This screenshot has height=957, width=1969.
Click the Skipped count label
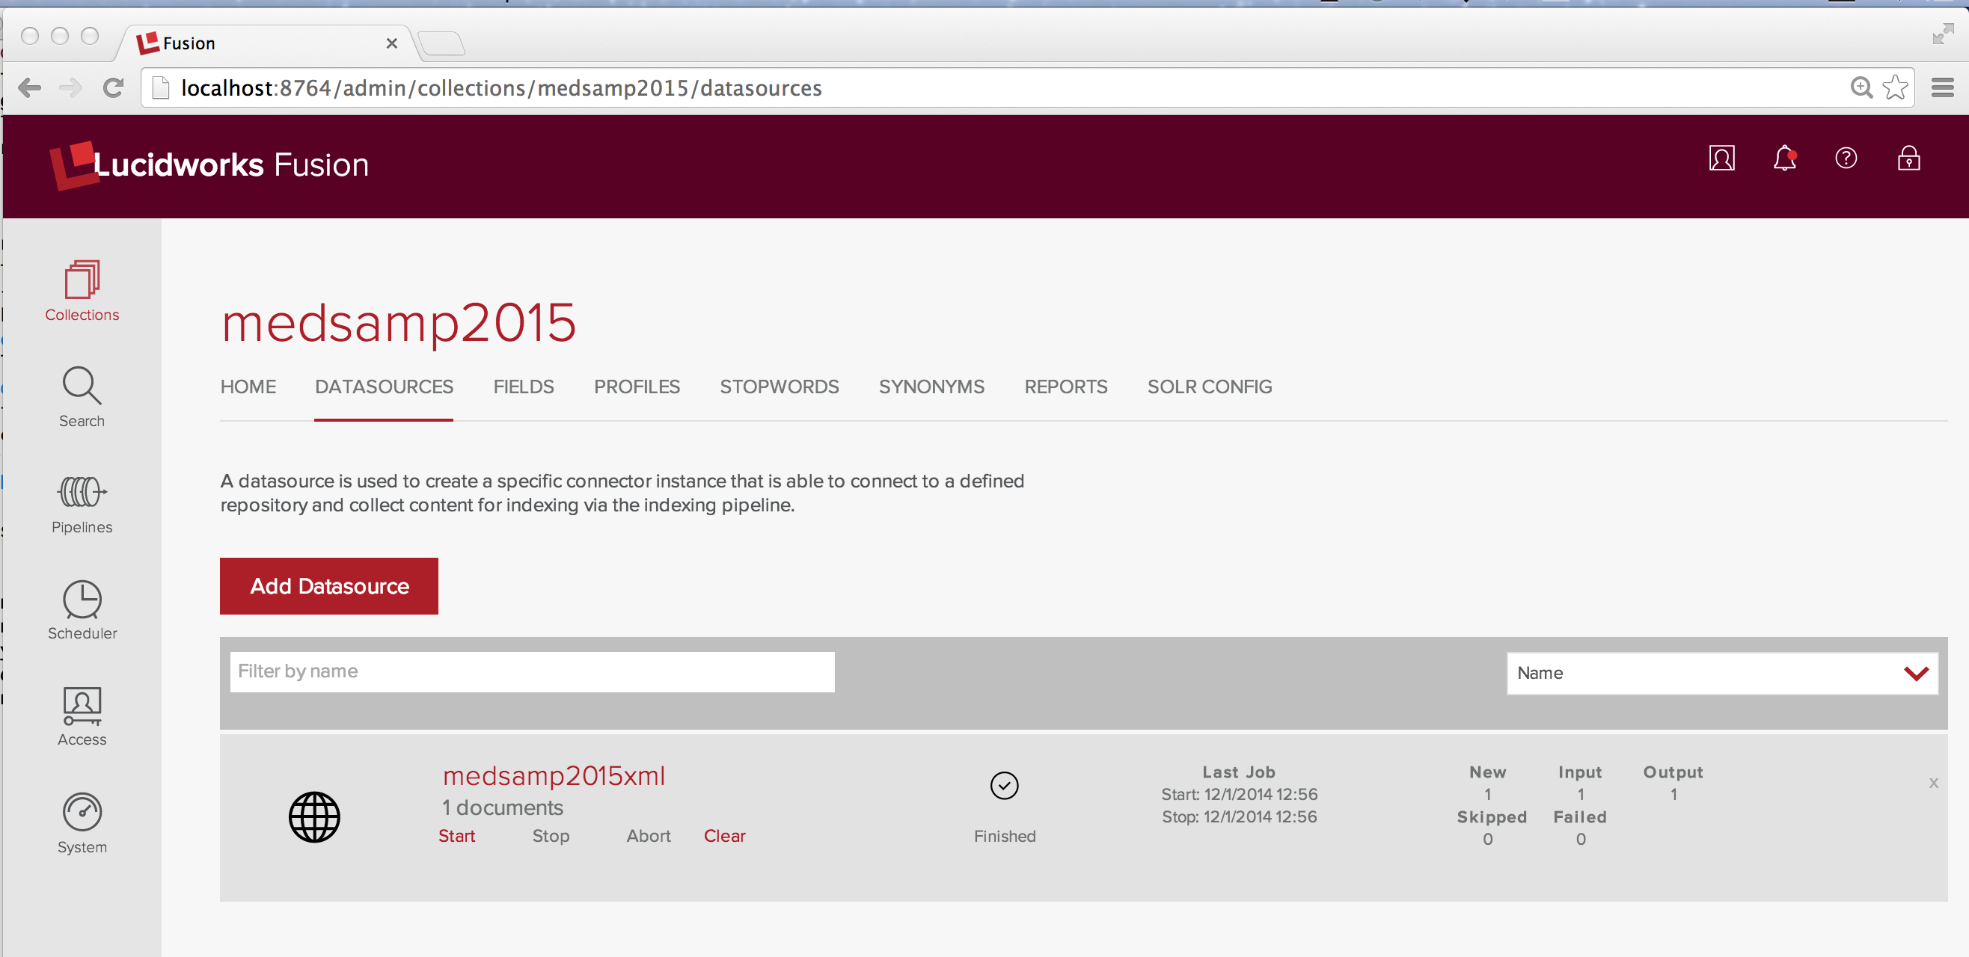tap(1491, 816)
